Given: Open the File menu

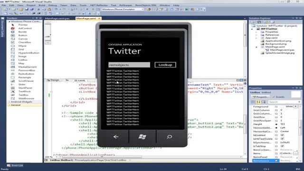Looking at the screenshot, I should tap(4, 5).
